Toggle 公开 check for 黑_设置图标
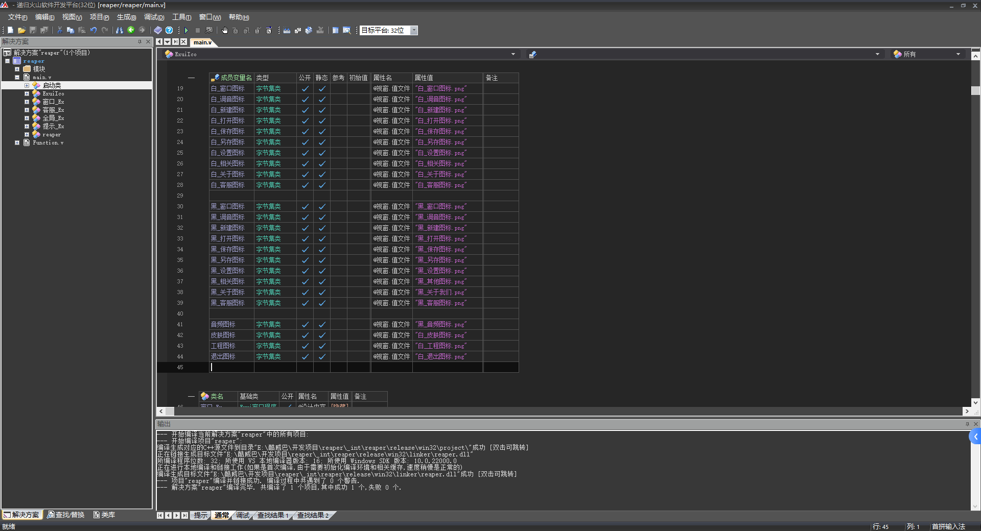Image resolution: width=981 pixels, height=531 pixels. (x=305, y=271)
